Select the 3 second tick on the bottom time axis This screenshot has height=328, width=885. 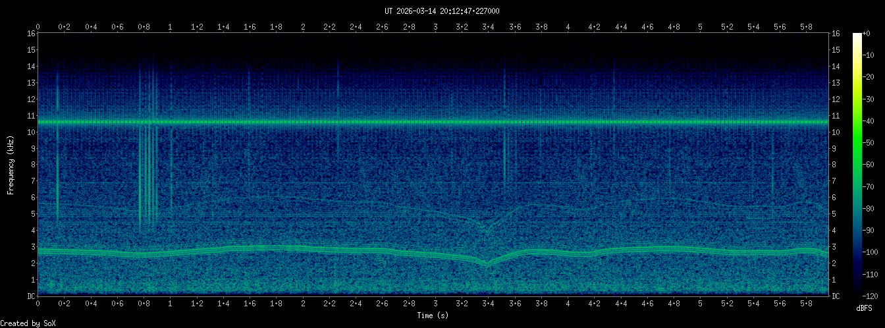pos(435,304)
